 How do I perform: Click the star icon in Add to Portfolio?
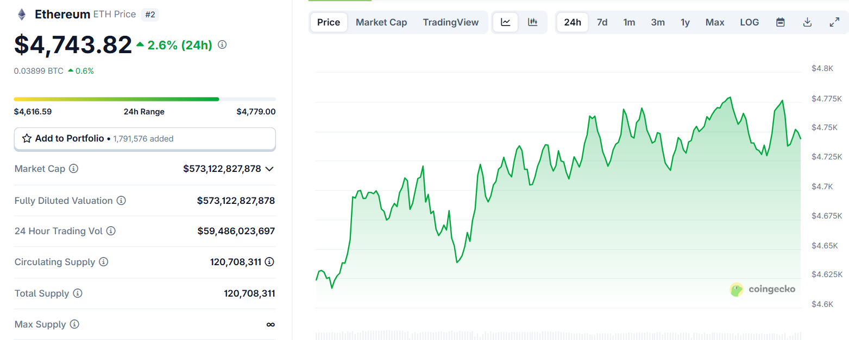coord(27,139)
